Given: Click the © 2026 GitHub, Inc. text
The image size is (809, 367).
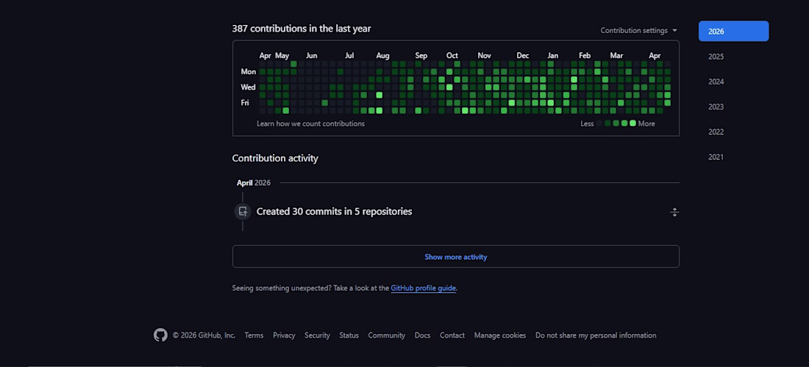Looking at the screenshot, I should 204,335.
